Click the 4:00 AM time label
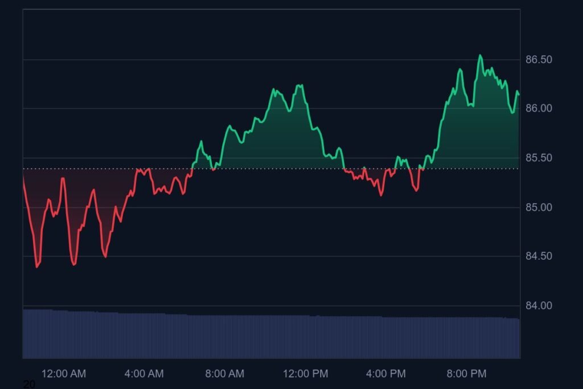Screen dimensions: 583x389 (144, 374)
